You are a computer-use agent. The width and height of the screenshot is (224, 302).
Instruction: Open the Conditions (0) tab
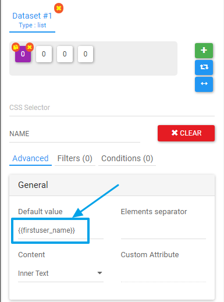pyautogui.click(x=127, y=158)
